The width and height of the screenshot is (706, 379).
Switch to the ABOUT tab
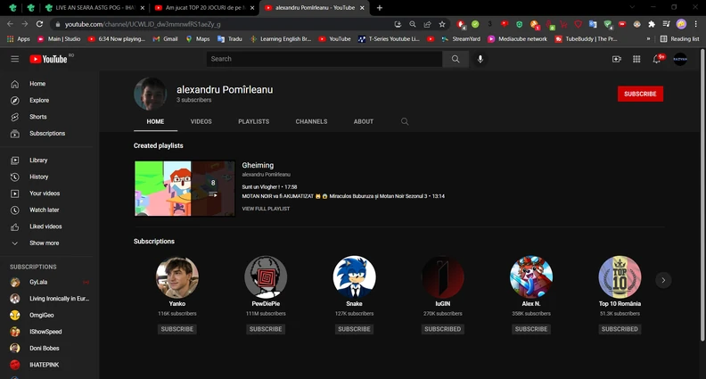coord(364,121)
